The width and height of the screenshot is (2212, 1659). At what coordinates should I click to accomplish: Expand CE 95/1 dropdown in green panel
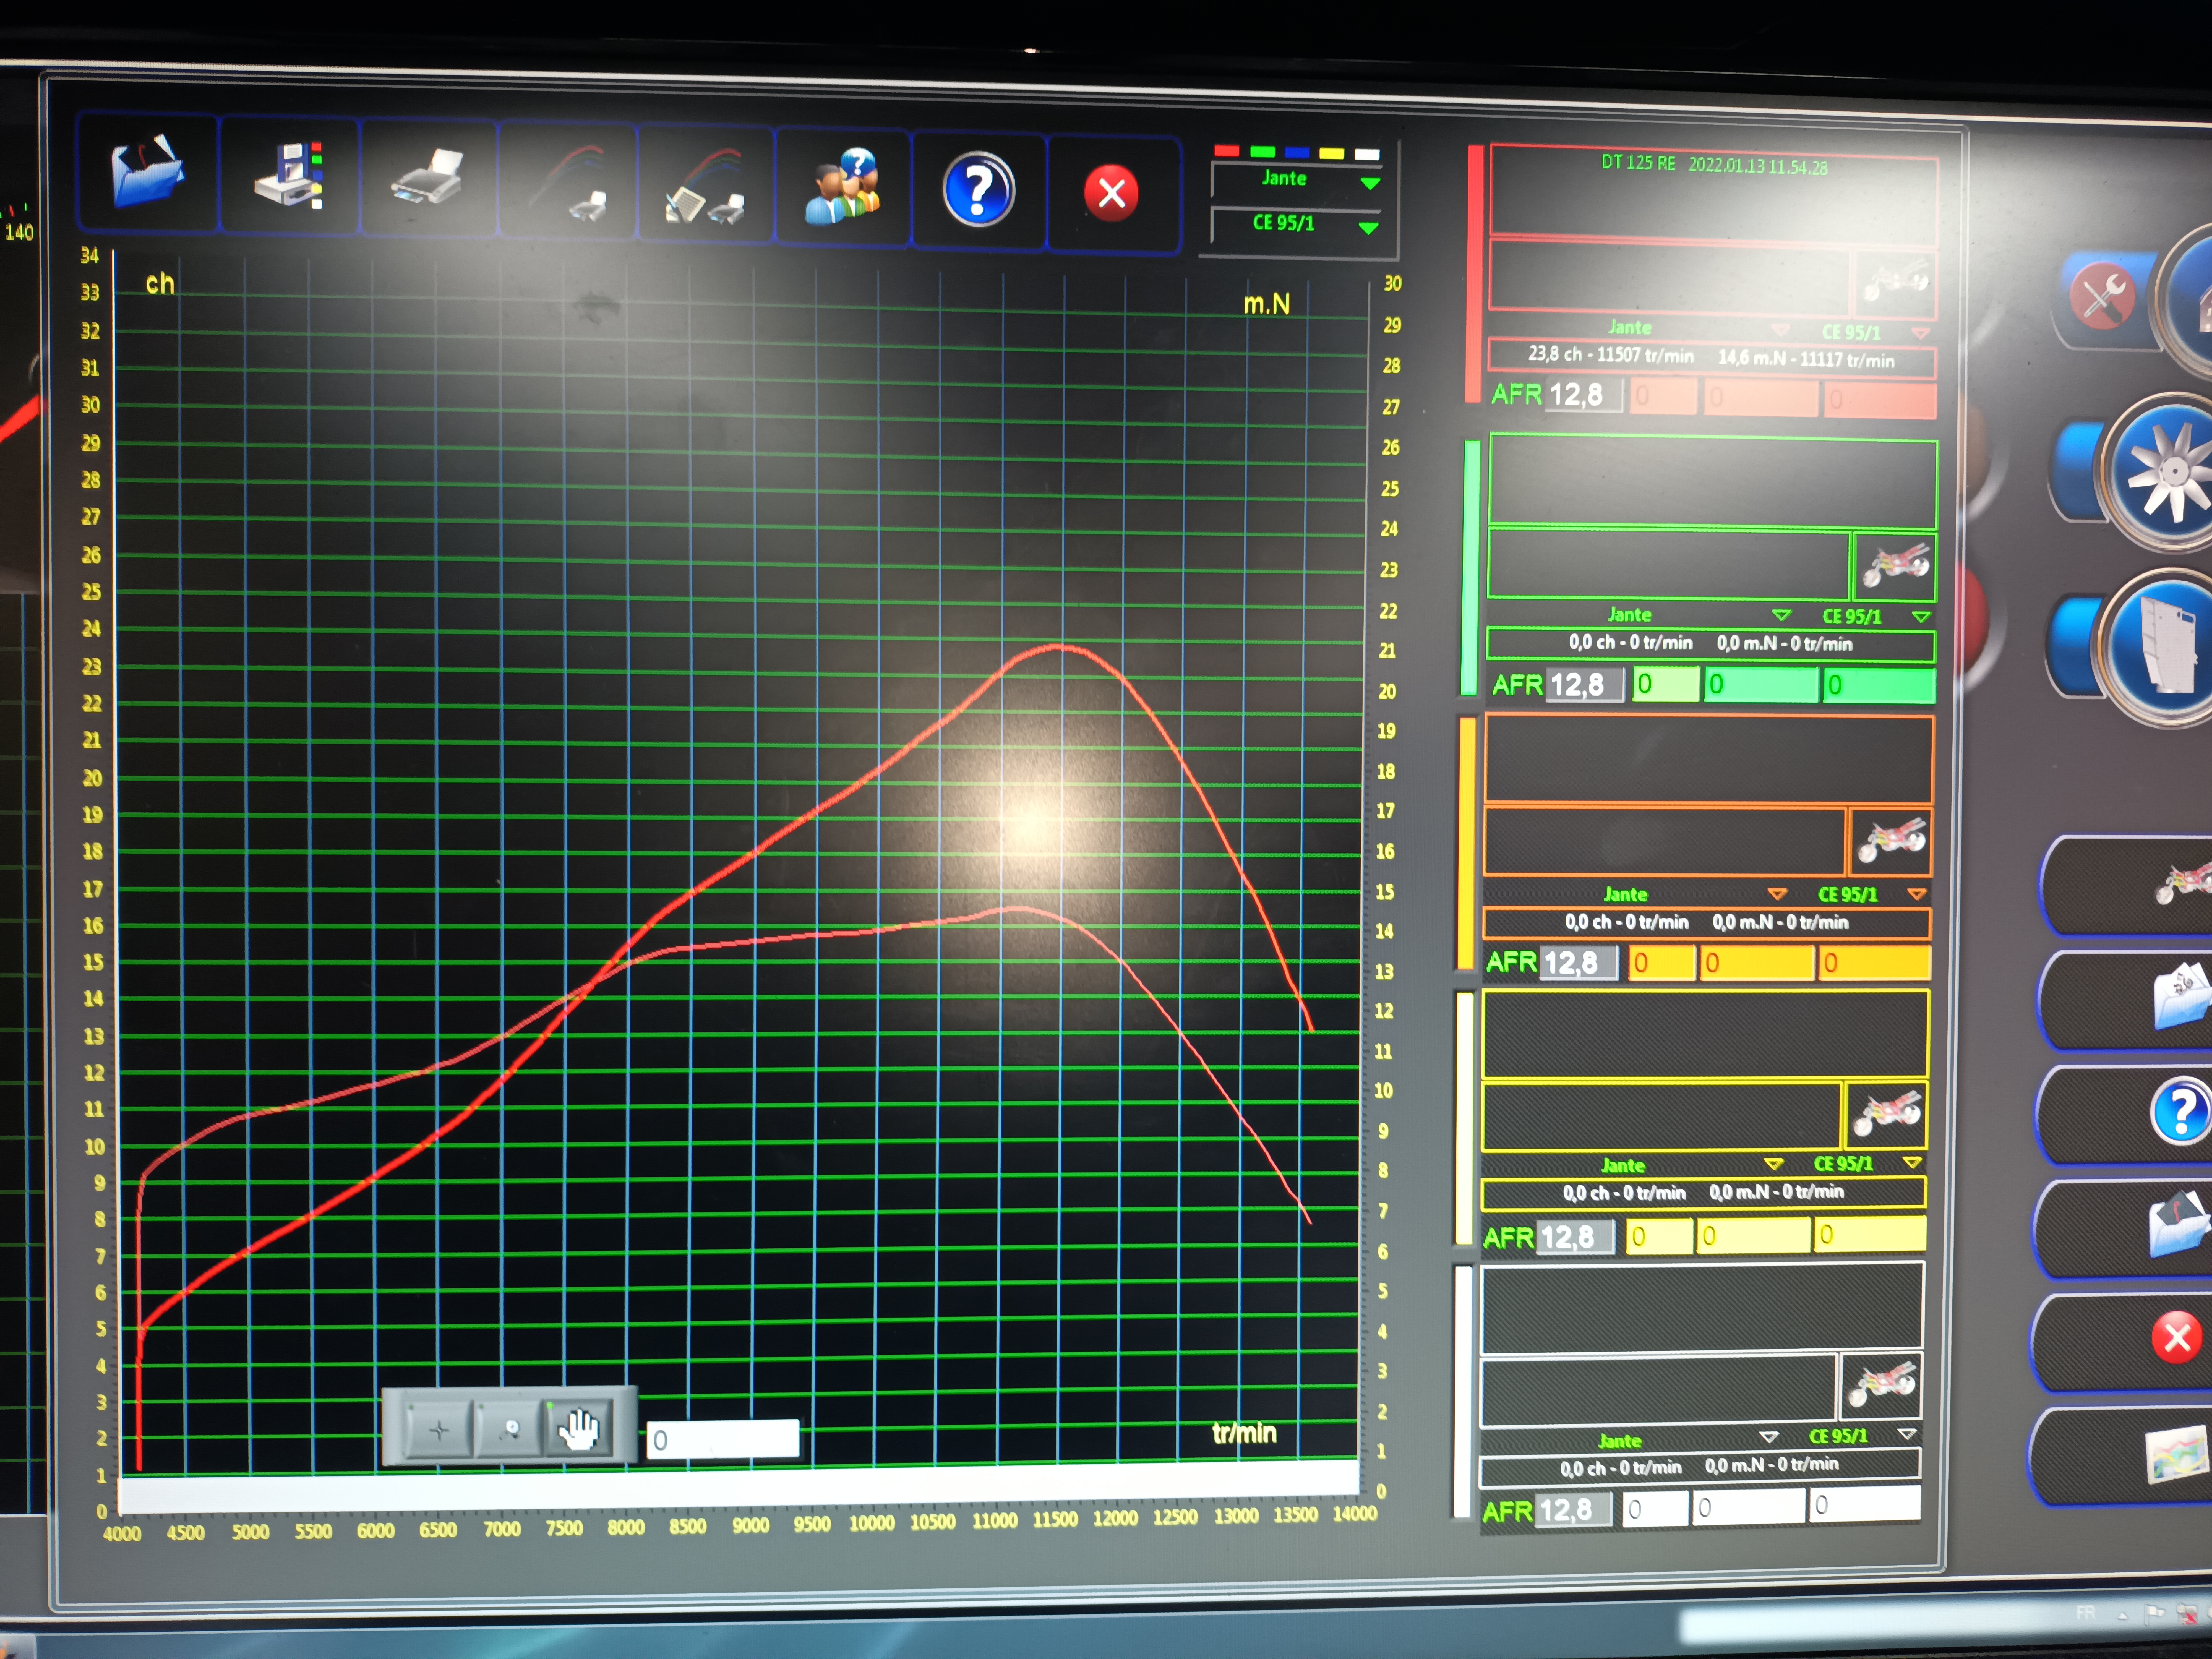pyautogui.click(x=1921, y=617)
